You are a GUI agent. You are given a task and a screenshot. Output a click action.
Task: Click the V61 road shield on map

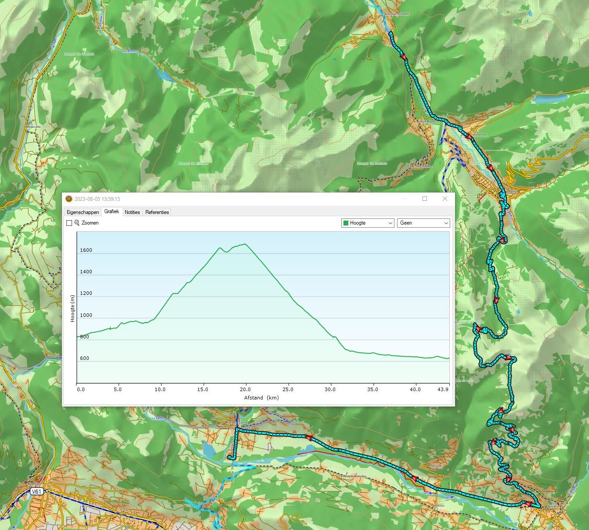point(37,492)
